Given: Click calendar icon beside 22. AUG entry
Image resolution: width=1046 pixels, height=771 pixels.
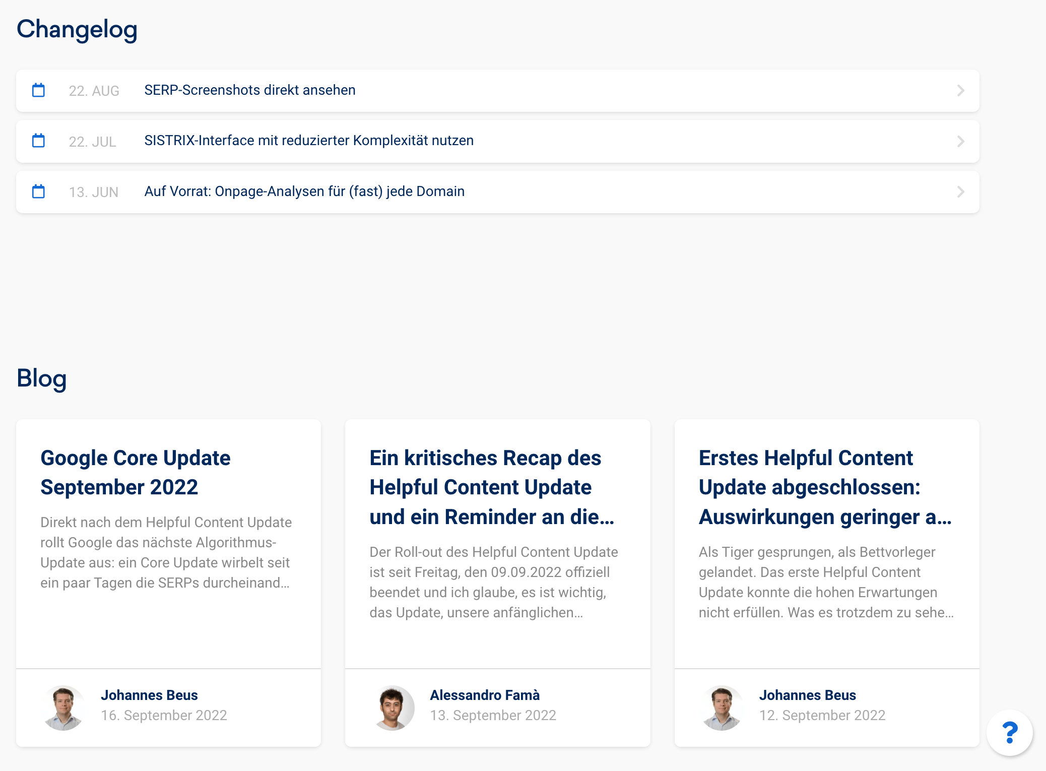Looking at the screenshot, I should coord(38,90).
